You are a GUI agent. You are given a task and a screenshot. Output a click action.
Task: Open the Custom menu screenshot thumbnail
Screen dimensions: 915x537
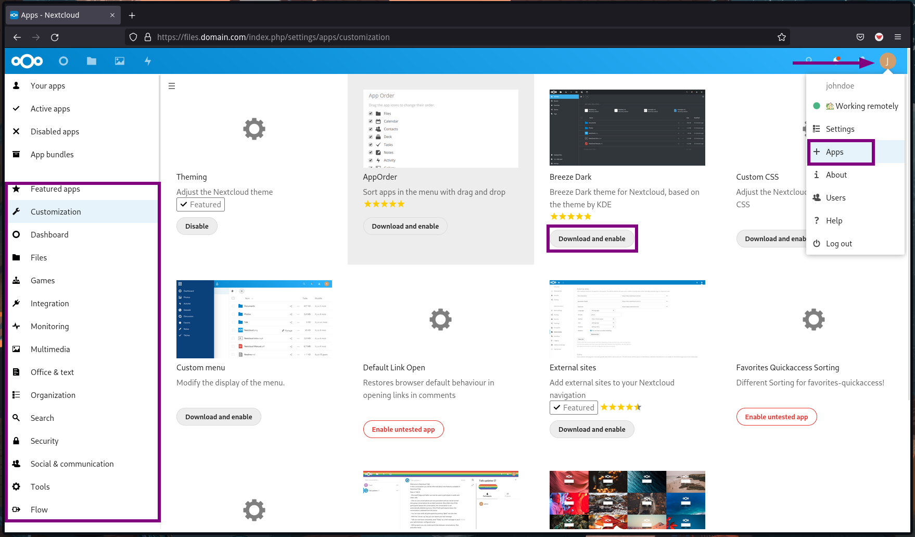point(254,319)
